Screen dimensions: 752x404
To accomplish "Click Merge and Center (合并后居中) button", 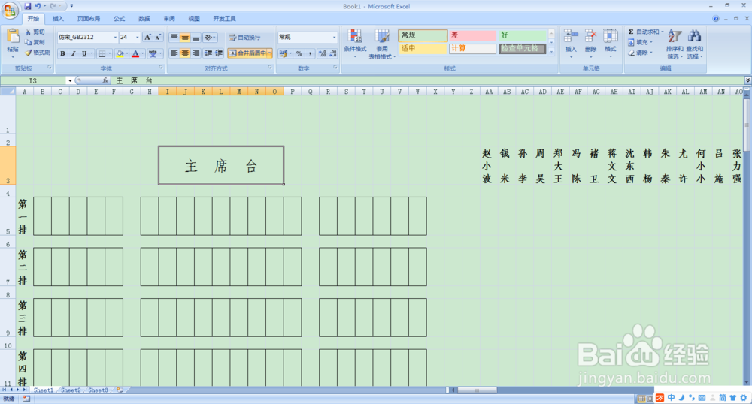I will coord(247,53).
